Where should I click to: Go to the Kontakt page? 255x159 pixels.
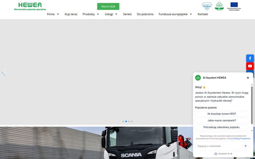(x=203, y=14)
